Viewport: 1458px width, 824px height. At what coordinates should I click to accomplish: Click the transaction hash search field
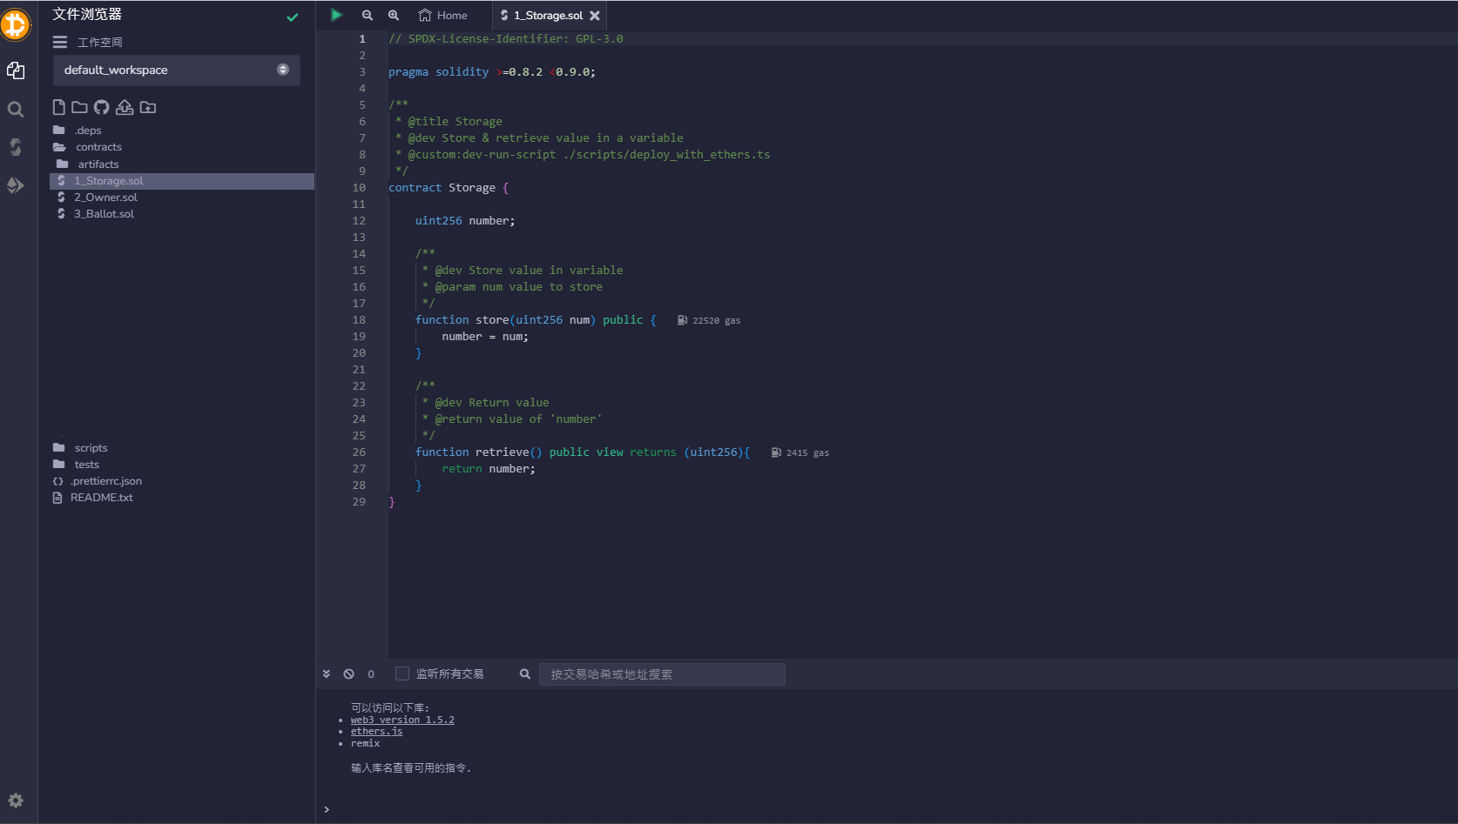(x=662, y=674)
